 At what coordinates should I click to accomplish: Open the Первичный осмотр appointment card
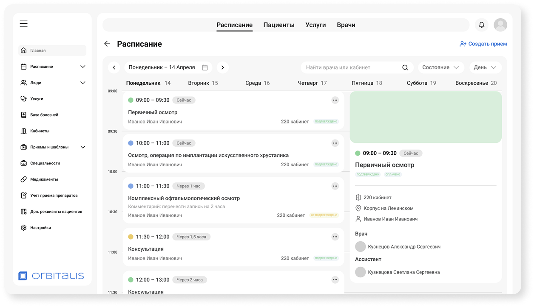point(233,111)
